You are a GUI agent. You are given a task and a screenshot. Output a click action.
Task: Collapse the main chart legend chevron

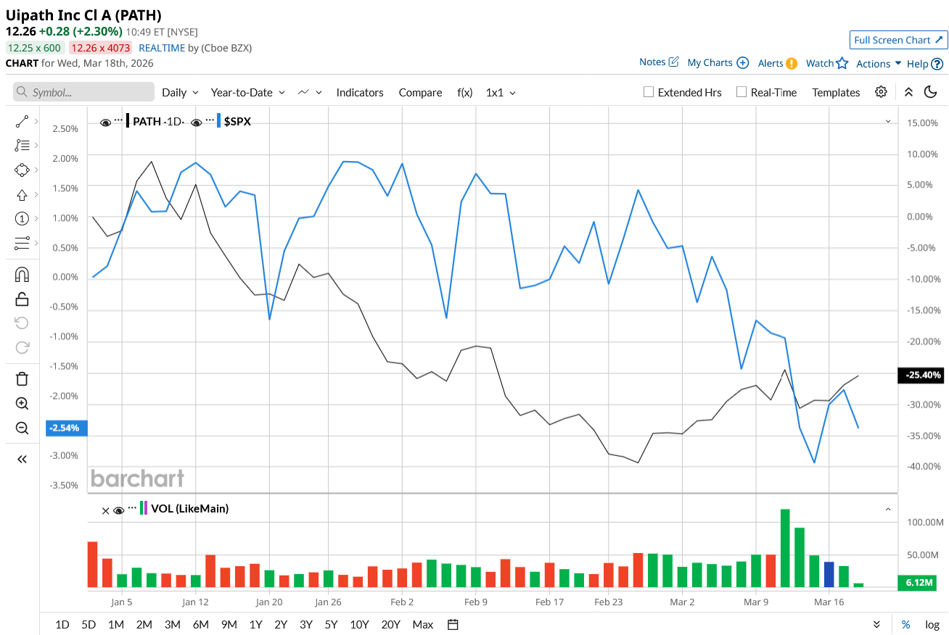pos(888,121)
